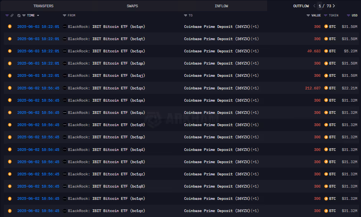Viewport: 361px width, 217px height.
Task: Open the BlackRock IBIT Bitcoin ETF (bc1qz) sender
Action: [x=107, y=174]
